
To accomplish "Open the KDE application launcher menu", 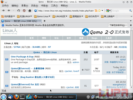I will coord(4,97).
